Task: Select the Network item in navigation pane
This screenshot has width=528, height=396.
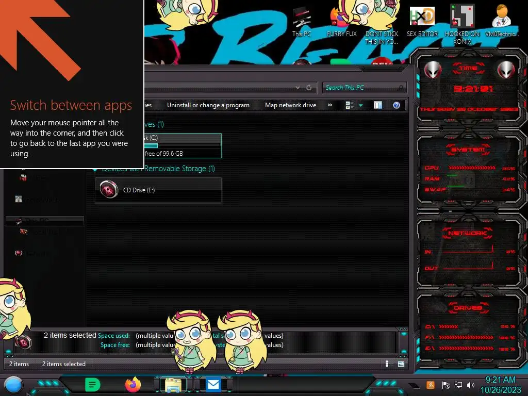Action: pyautogui.click(x=33, y=253)
